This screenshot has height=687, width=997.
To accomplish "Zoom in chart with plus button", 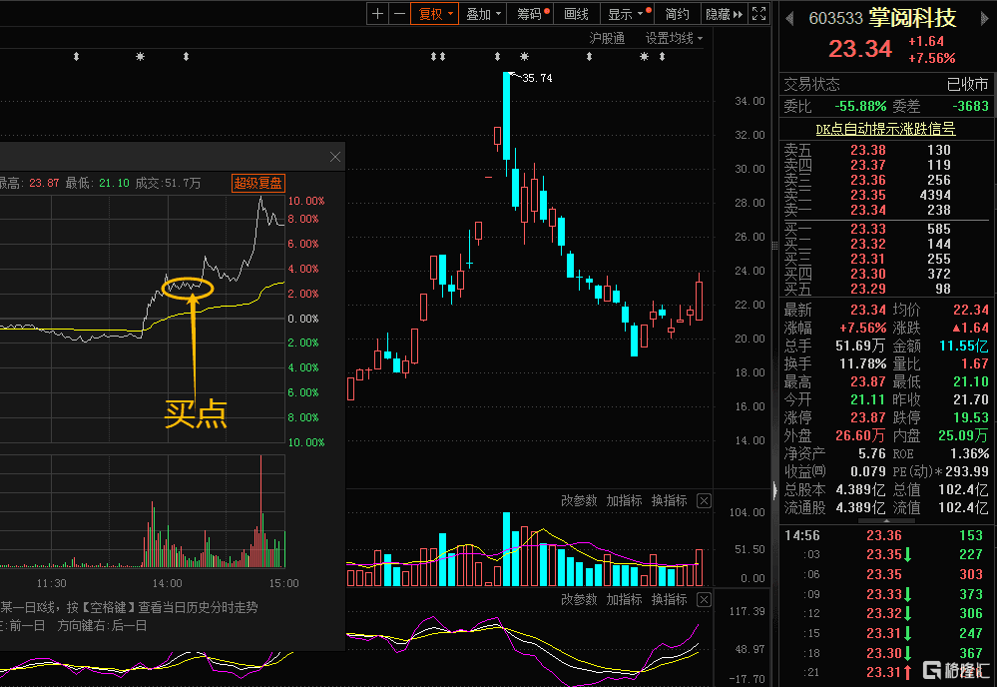I will (377, 13).
